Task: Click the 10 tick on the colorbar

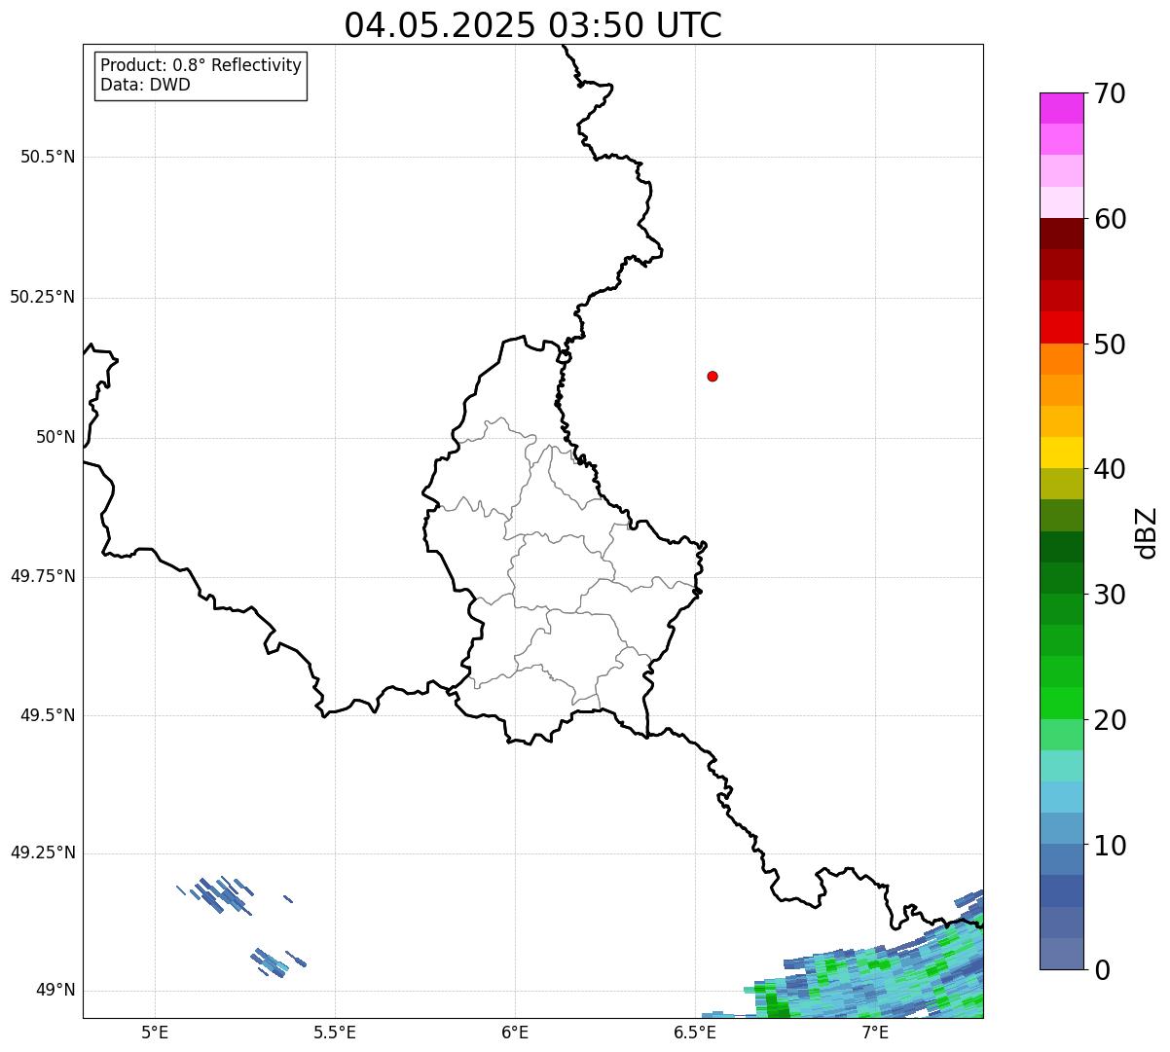Action: [x=1110, y=845]
